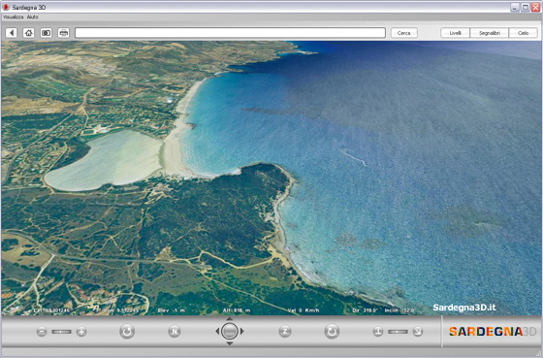Return to the home view
This screenshot has height=358, width=543.
[x=29, y=33]
